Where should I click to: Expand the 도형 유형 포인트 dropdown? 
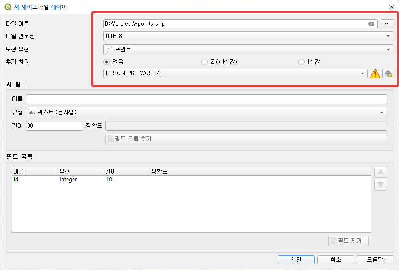pyautogui.click(x=248, y=49)
